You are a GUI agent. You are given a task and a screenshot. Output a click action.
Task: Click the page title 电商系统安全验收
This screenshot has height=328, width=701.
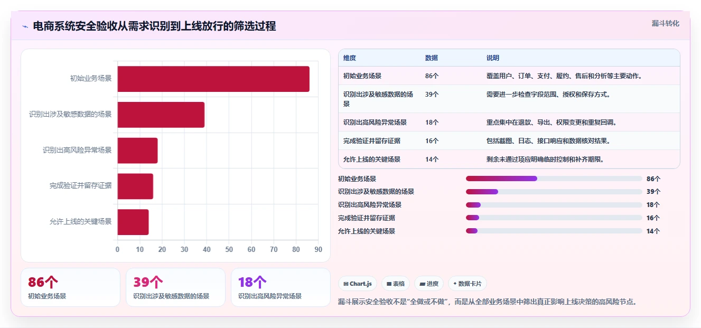click(154, 26)
